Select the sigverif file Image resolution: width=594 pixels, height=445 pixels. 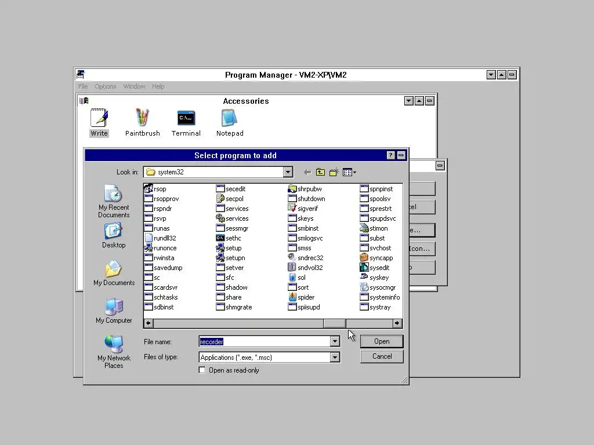[x=303, y=208]
